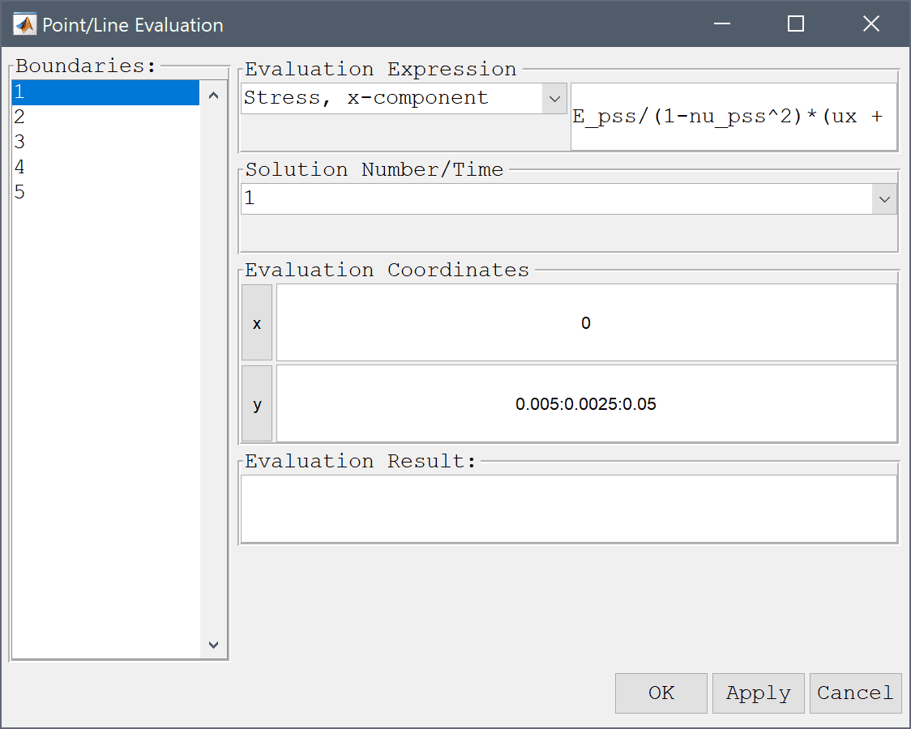
Task: Click the x coordinate input field
Action: [x=586, y=322]
